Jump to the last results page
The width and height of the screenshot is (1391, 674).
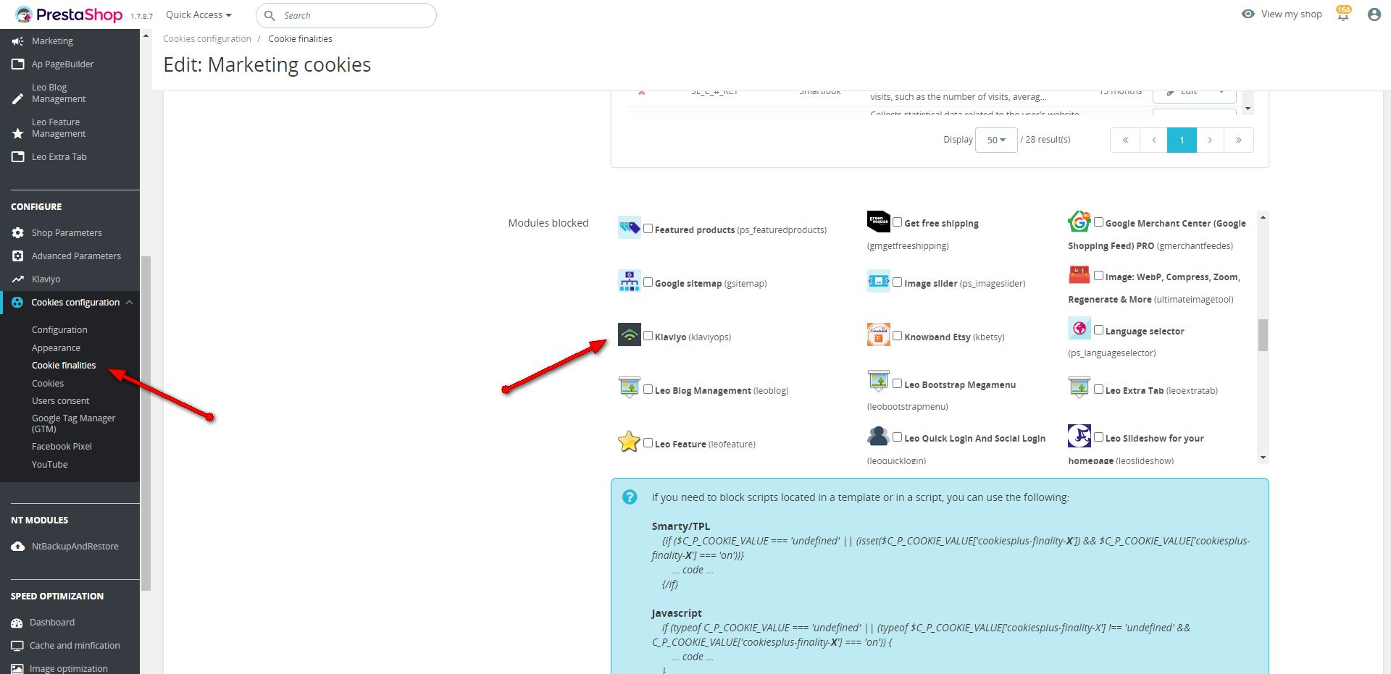point(1239,140)
